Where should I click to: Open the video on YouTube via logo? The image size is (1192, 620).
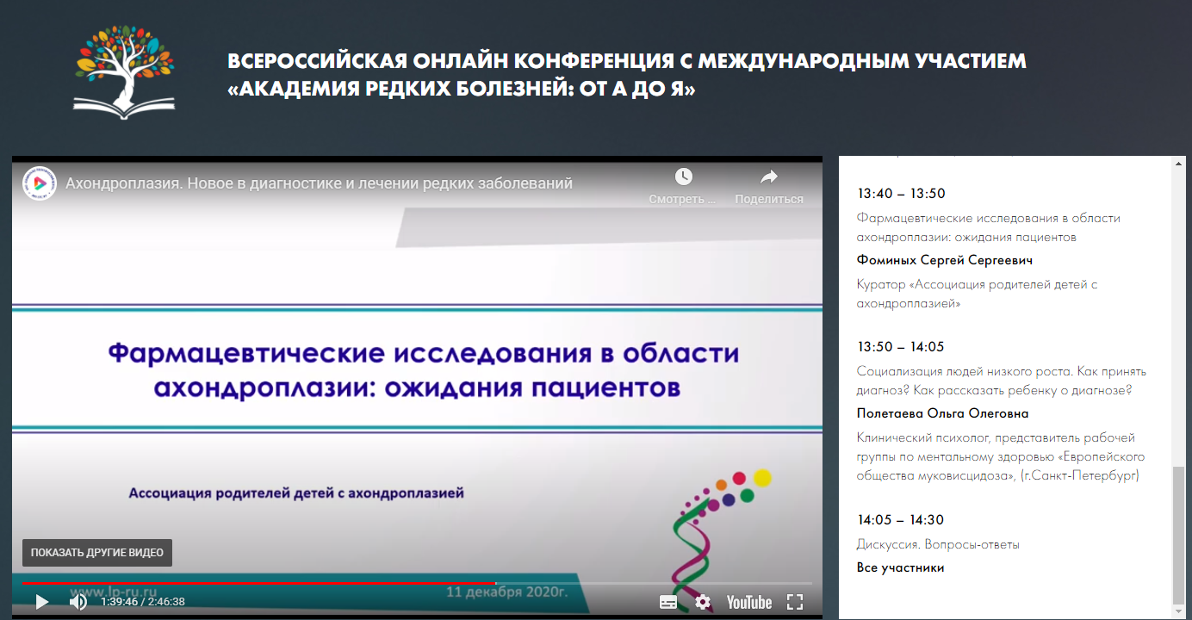click(748, 602)
